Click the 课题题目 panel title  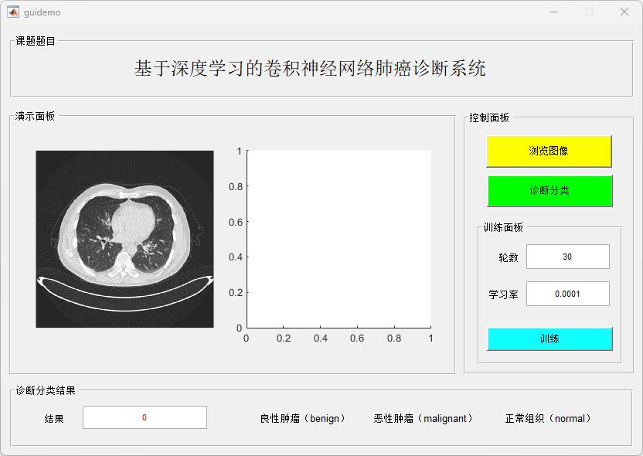tap(36, 41)
